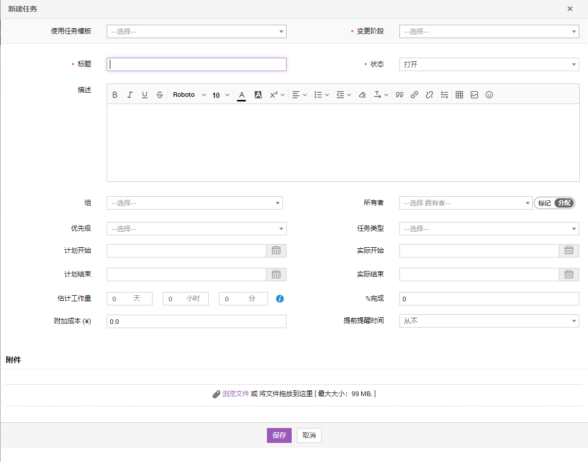Apply italic formatting in the editor toolbar

(130, 95)
